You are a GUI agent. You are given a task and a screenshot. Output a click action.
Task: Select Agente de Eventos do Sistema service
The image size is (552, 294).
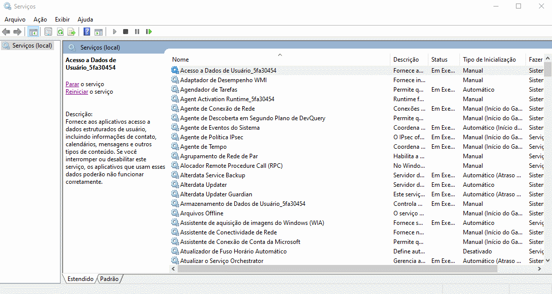[x=220, y=127]
